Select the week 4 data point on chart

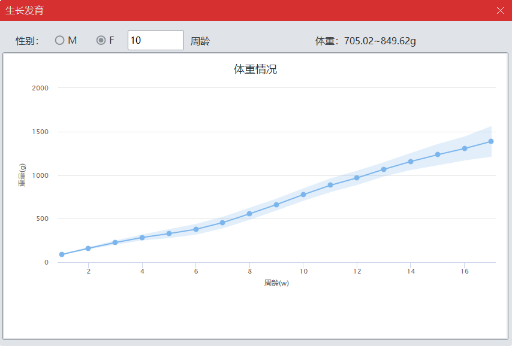pos(142,238)
